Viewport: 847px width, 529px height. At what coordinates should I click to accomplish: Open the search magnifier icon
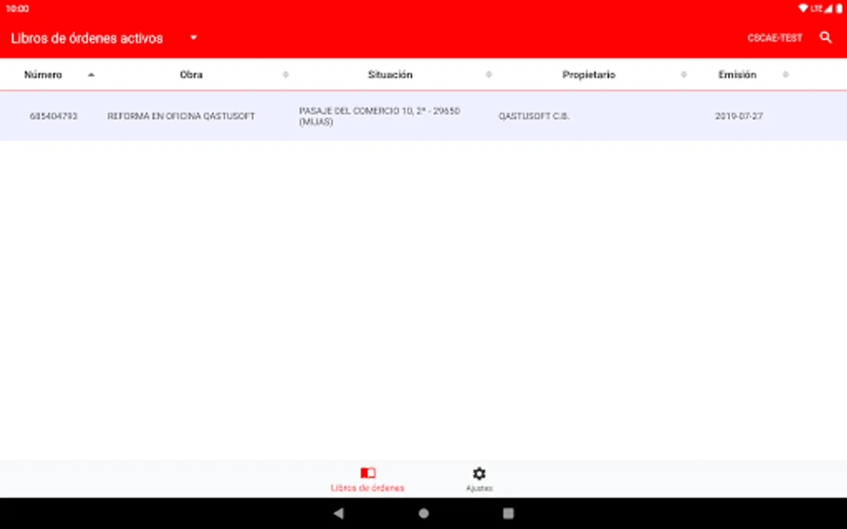[825, 38]
